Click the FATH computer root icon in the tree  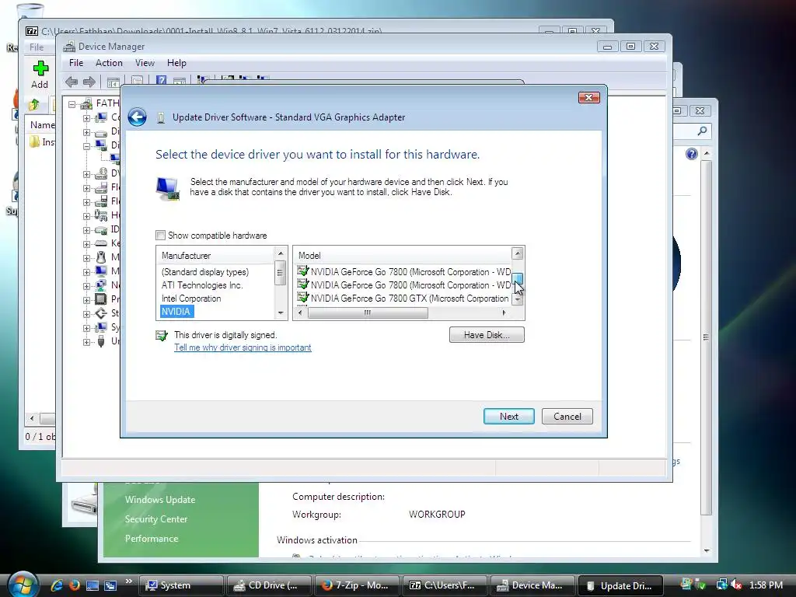86,103
